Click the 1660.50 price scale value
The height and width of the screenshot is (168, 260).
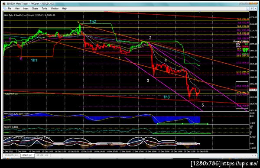tap(253, 77)
